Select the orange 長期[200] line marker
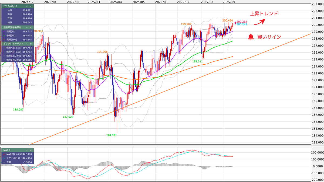 click(4, 40)
